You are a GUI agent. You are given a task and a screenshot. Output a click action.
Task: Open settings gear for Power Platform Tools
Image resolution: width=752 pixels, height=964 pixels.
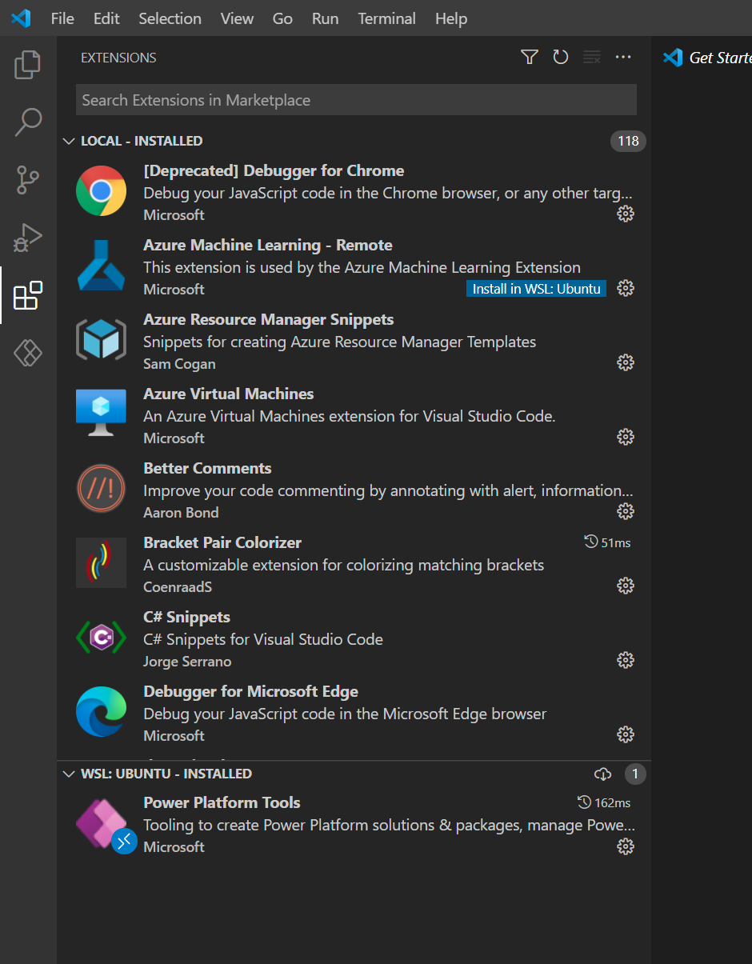[625, 846]
